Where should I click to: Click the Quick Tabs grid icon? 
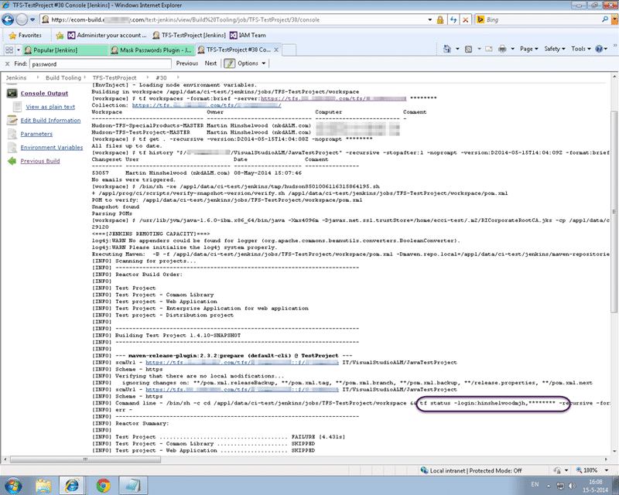pyautogui.click(x=9, y=49)
